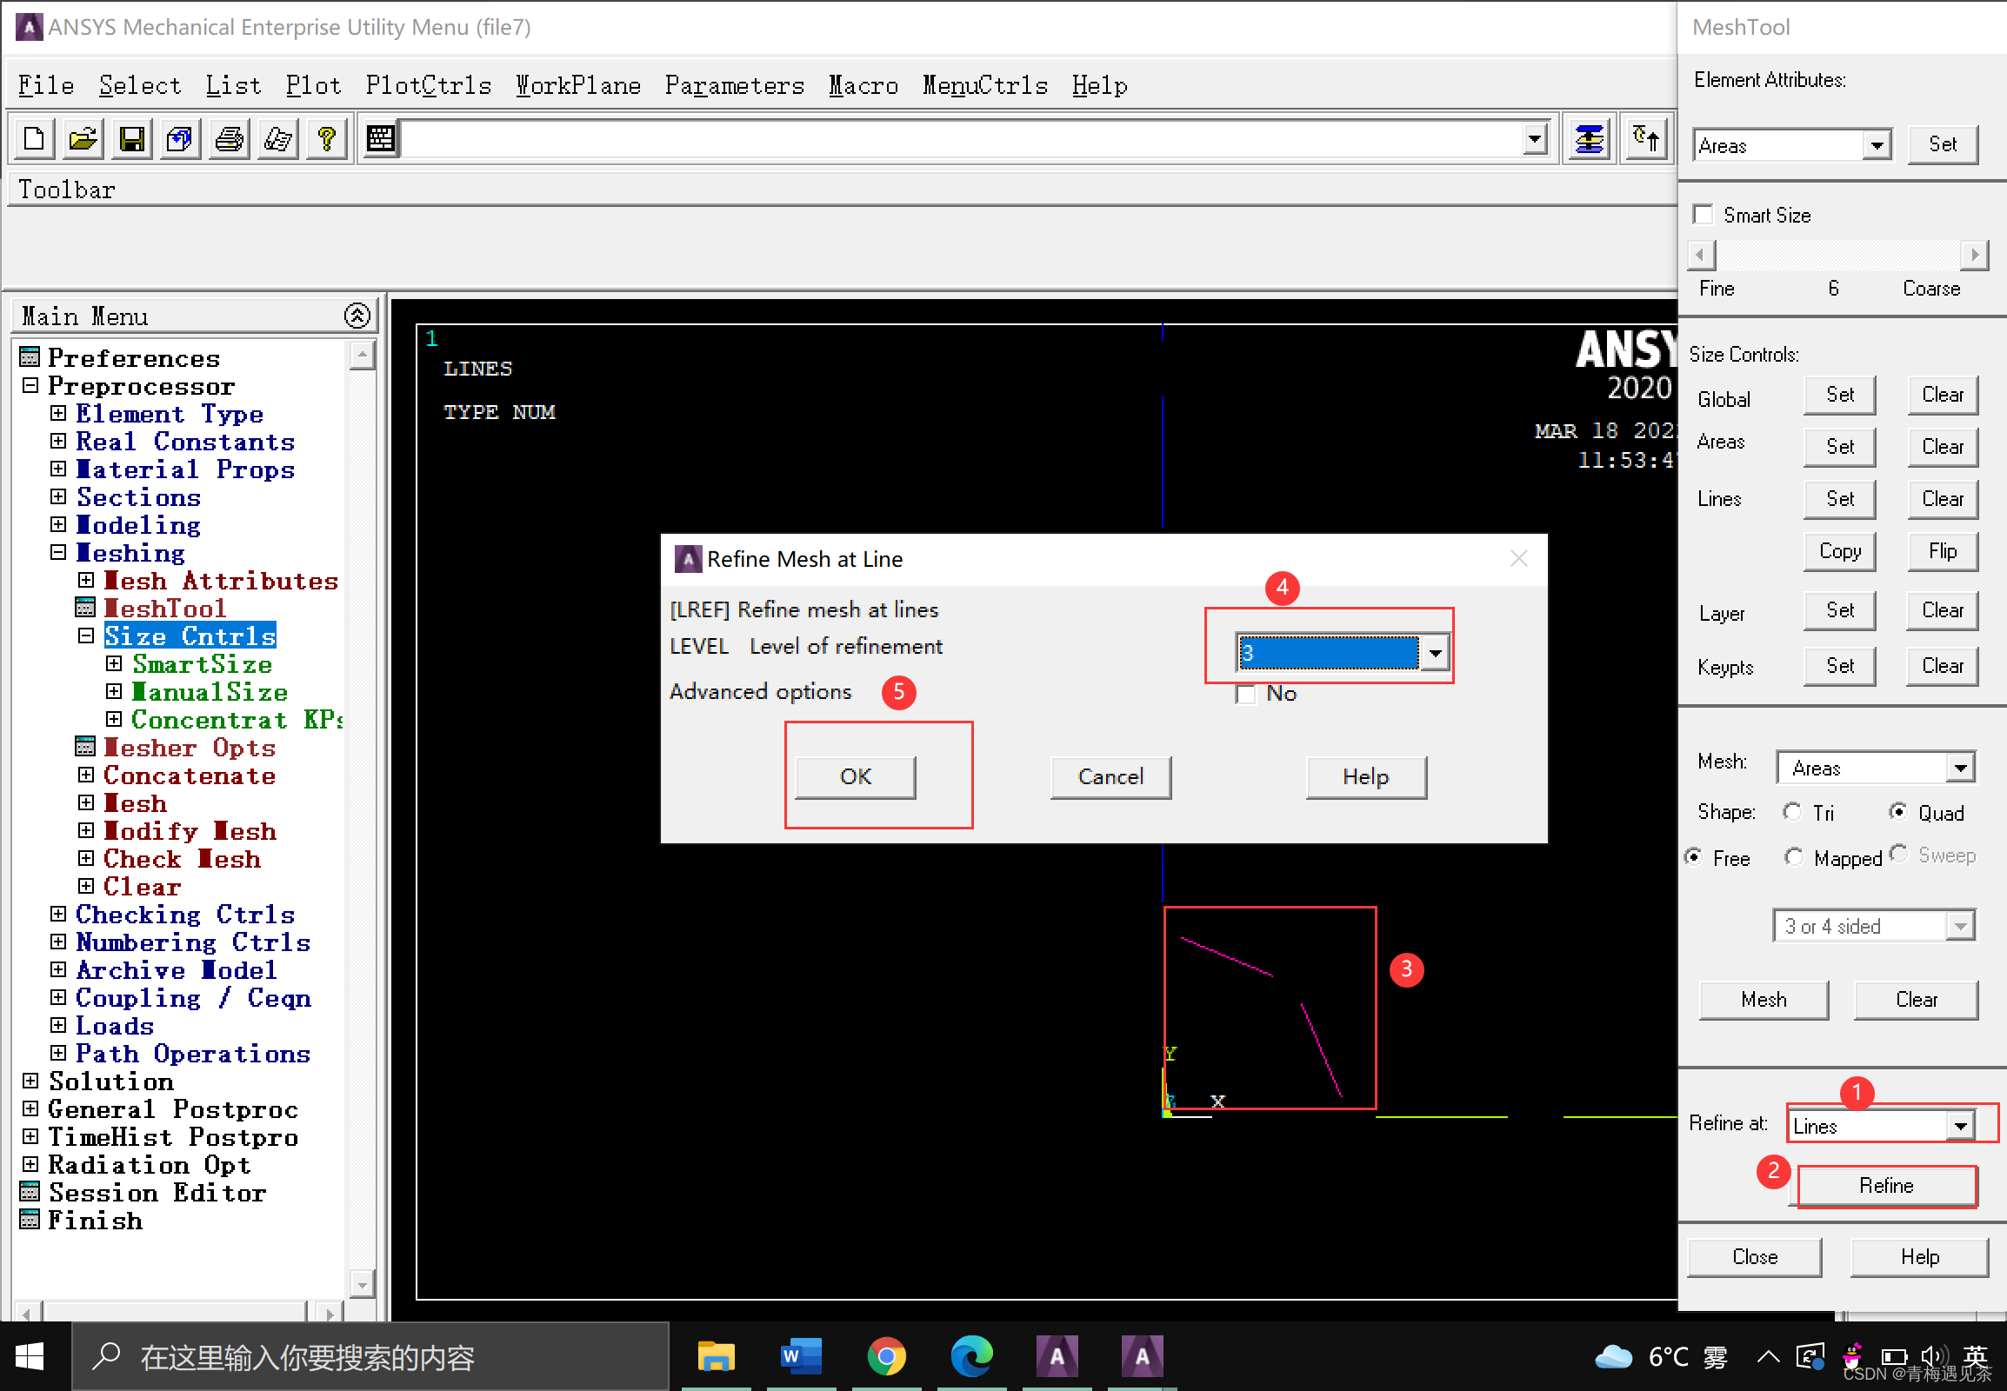Click the Open file toolbar icon
This screenshot has height=1391, width=2007.
click(x=83, y=138)
